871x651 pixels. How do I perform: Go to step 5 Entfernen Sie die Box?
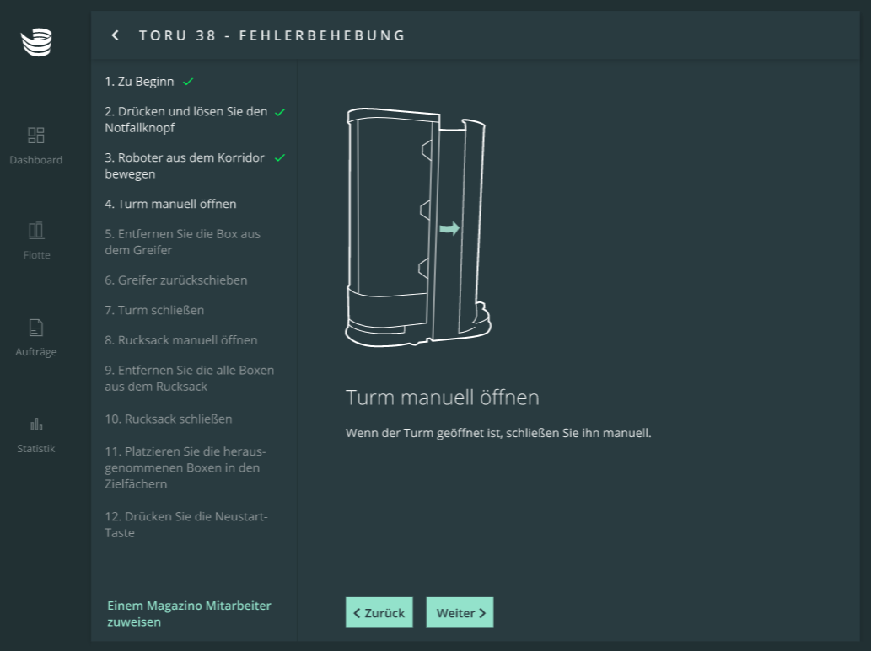point(182,242)
